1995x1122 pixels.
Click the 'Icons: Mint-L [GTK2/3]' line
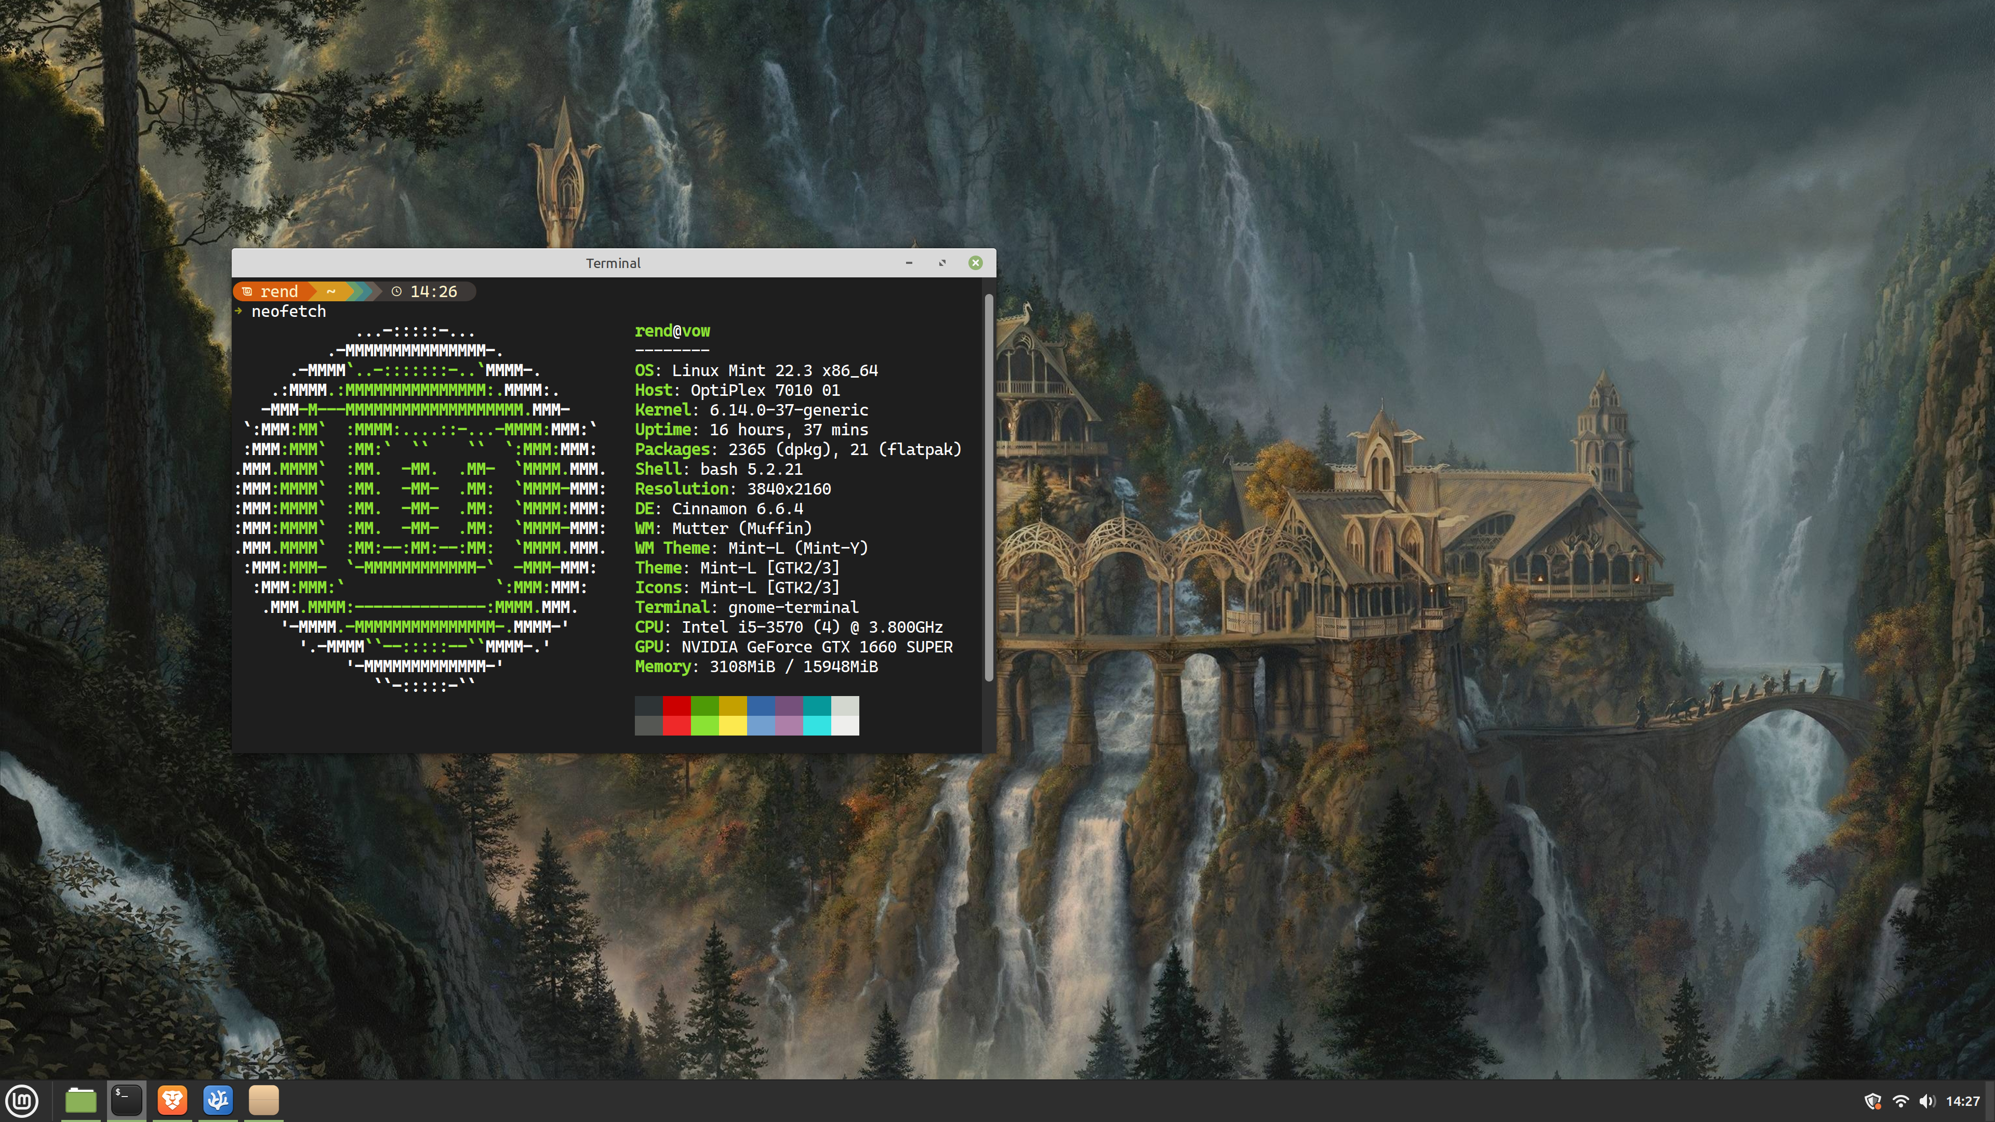click(x=737, y=587)
